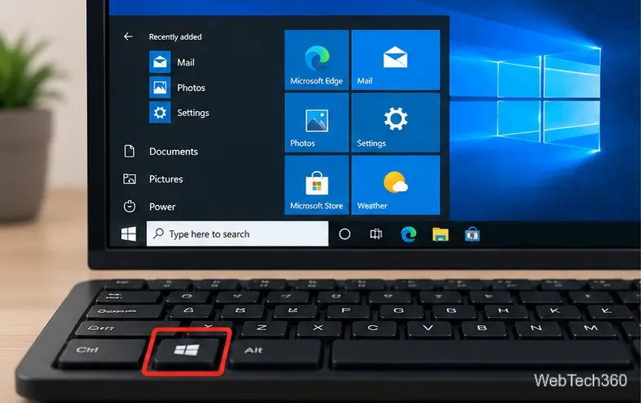Launch Microsoft Edge from the taskbar
Image resolution: width=641 pixels, height=403 pixels.
408,234
